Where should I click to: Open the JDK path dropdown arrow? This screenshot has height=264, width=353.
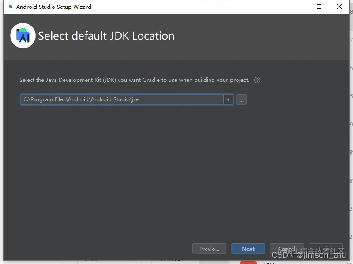228,99
